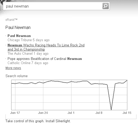The height and width of the screenshot is (123, 138).
Task: Open the Paul Newman heading result
Action: coord(18,27)
